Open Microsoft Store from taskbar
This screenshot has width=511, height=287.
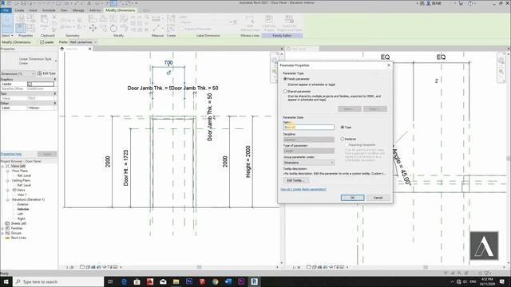[137, 281]
